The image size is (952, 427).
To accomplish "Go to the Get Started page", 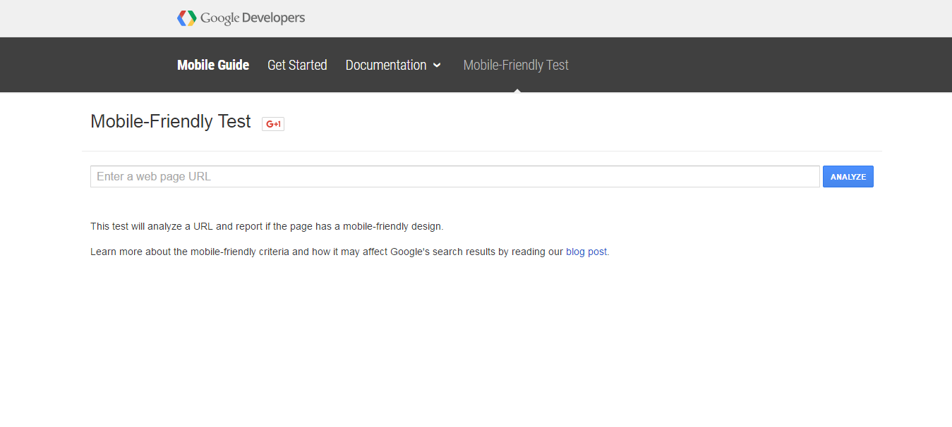I will [297, 65].
